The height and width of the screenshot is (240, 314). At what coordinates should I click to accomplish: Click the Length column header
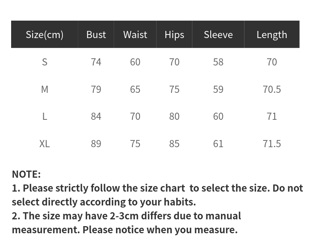272,35
